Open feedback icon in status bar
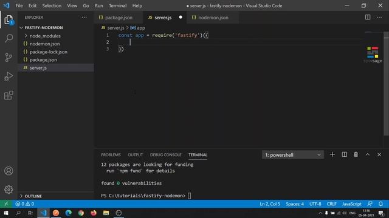Image resolution: width=389 pixels, height=218 pixels. click(370, 204)
